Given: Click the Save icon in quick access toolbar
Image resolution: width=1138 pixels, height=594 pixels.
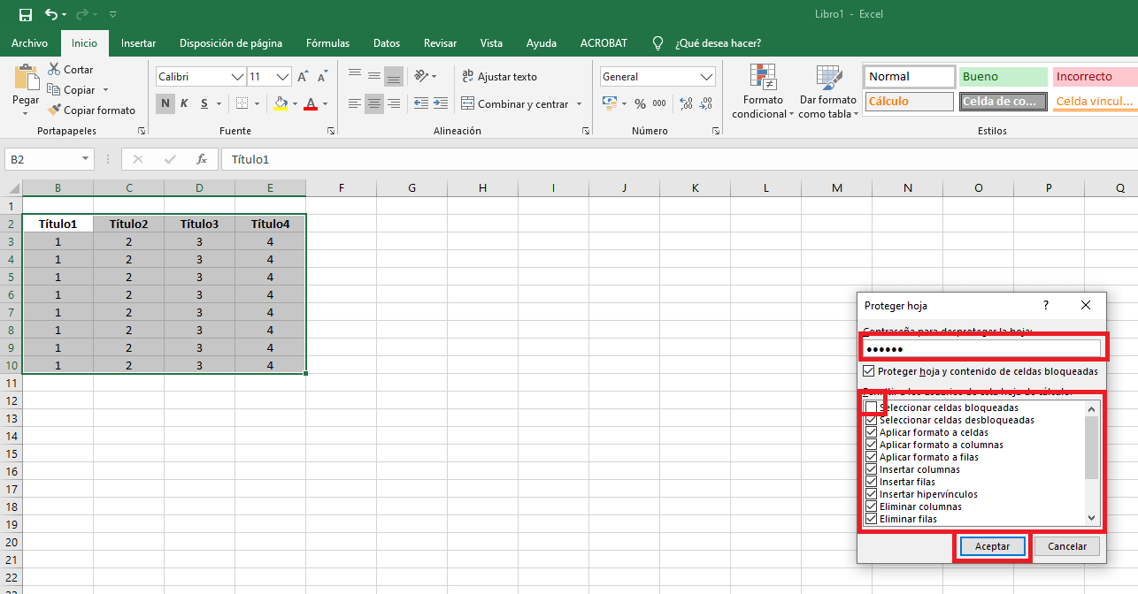Looking at the screenshot, I should point(26,15).
